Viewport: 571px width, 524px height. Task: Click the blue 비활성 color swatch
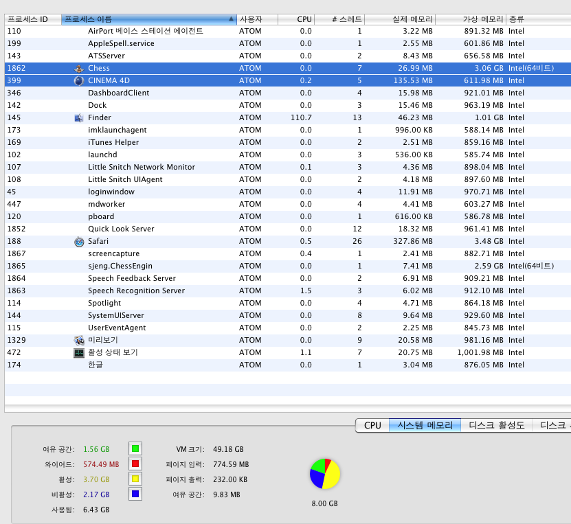coord(135,494)
